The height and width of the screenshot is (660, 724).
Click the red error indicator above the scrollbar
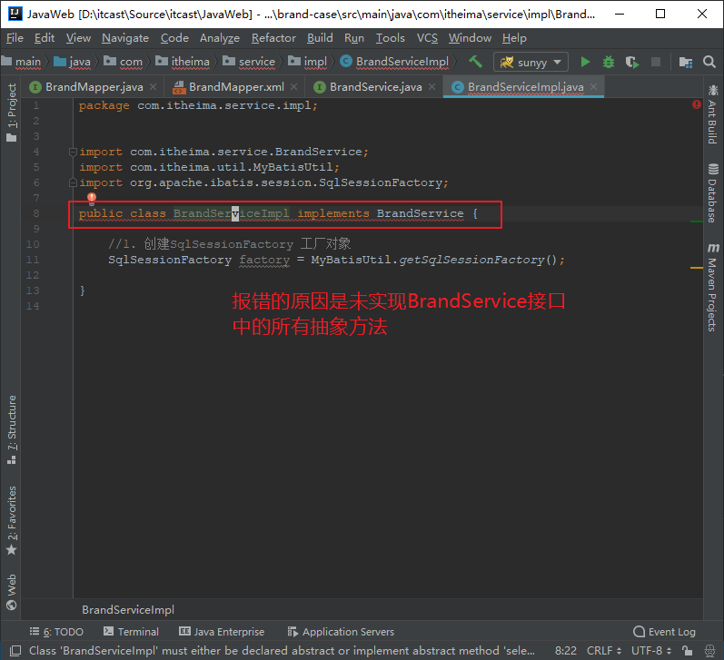click(696, 105)
